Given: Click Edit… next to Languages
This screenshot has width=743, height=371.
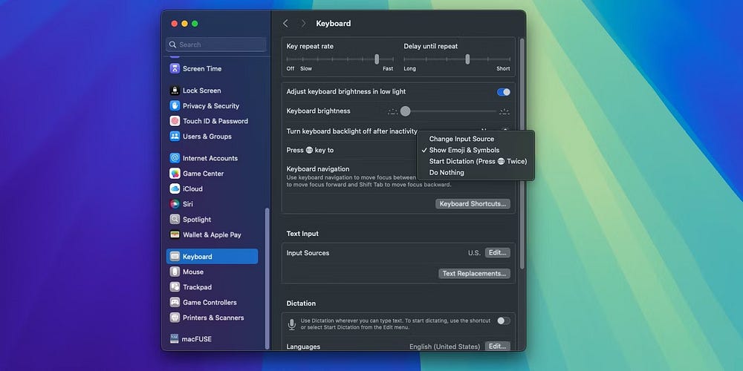Looking at the screenshot, I should [x=498, y=347].
